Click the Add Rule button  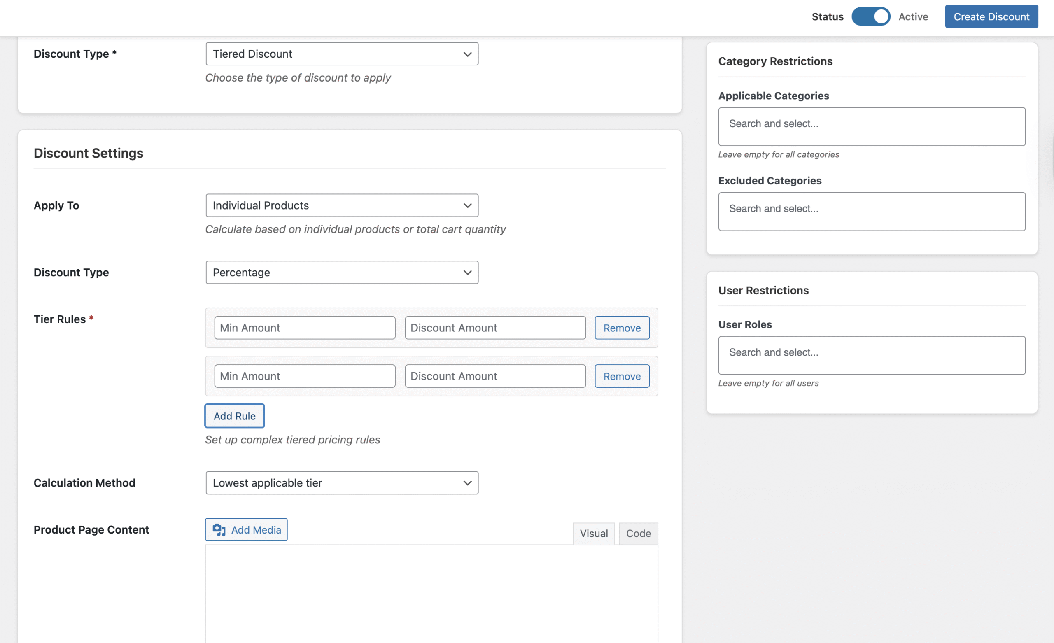click(234, 416)
